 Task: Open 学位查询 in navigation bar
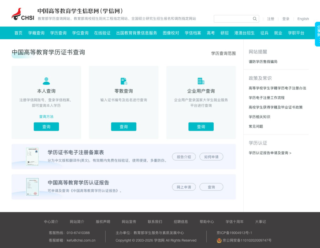[x=80, y=33]
